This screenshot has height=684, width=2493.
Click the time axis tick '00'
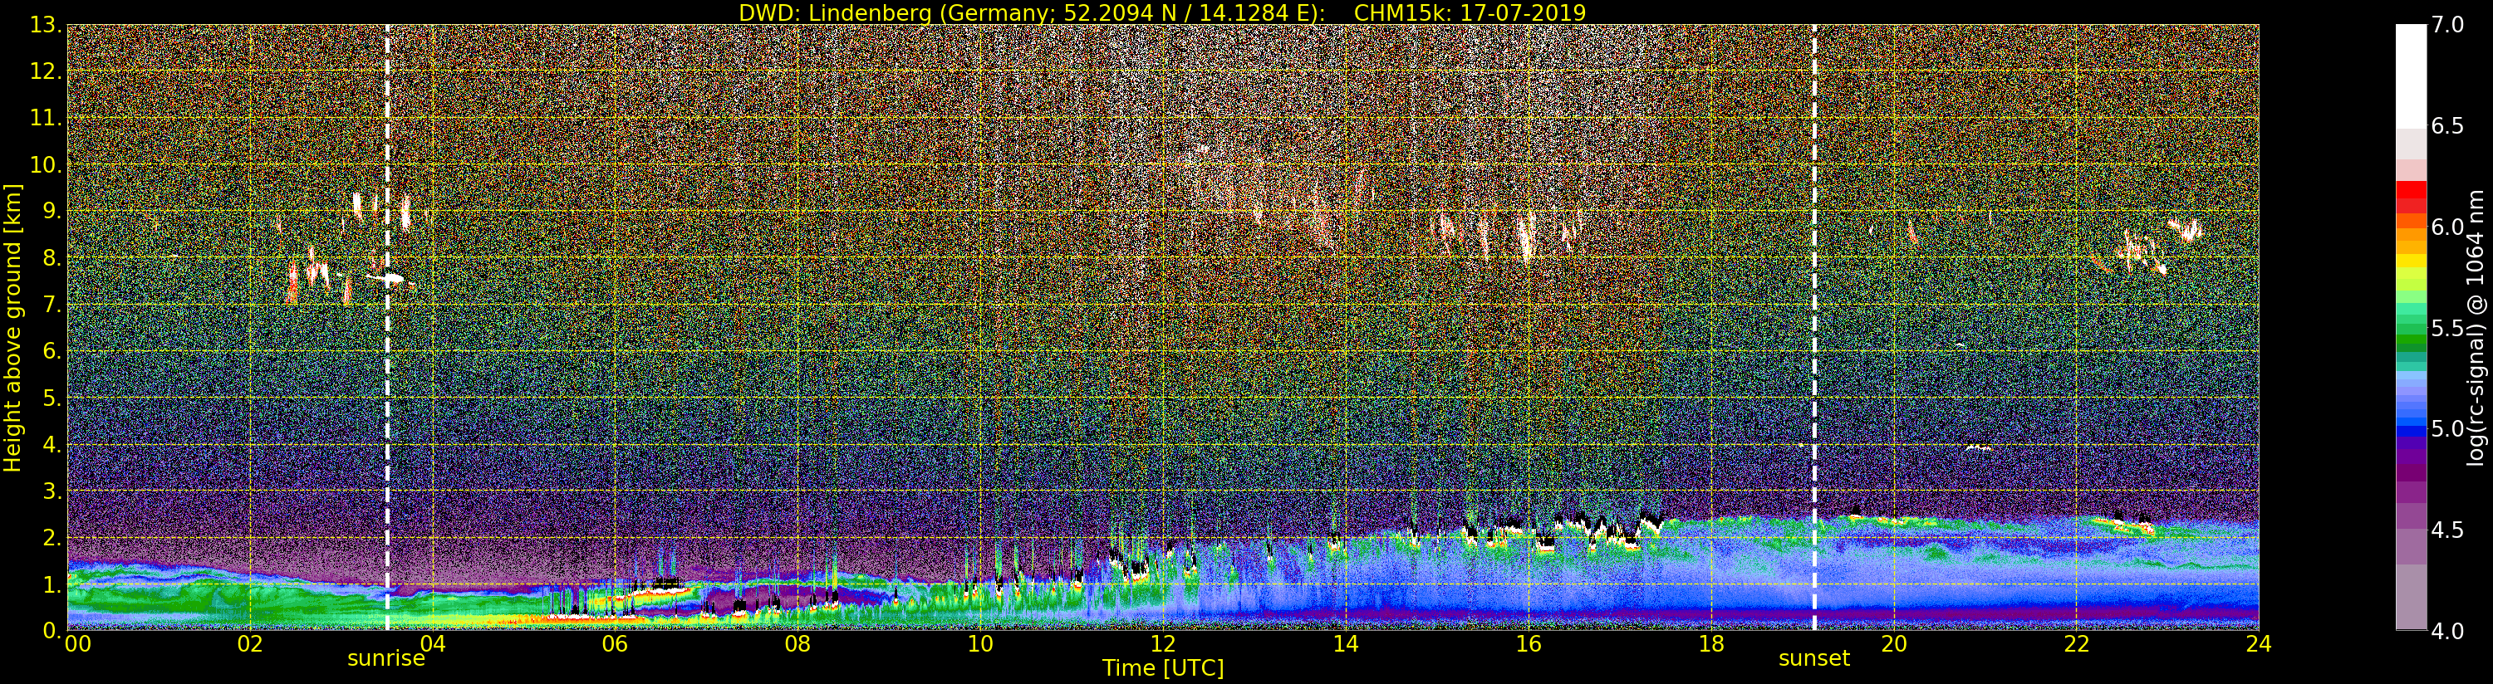(77, 643)
